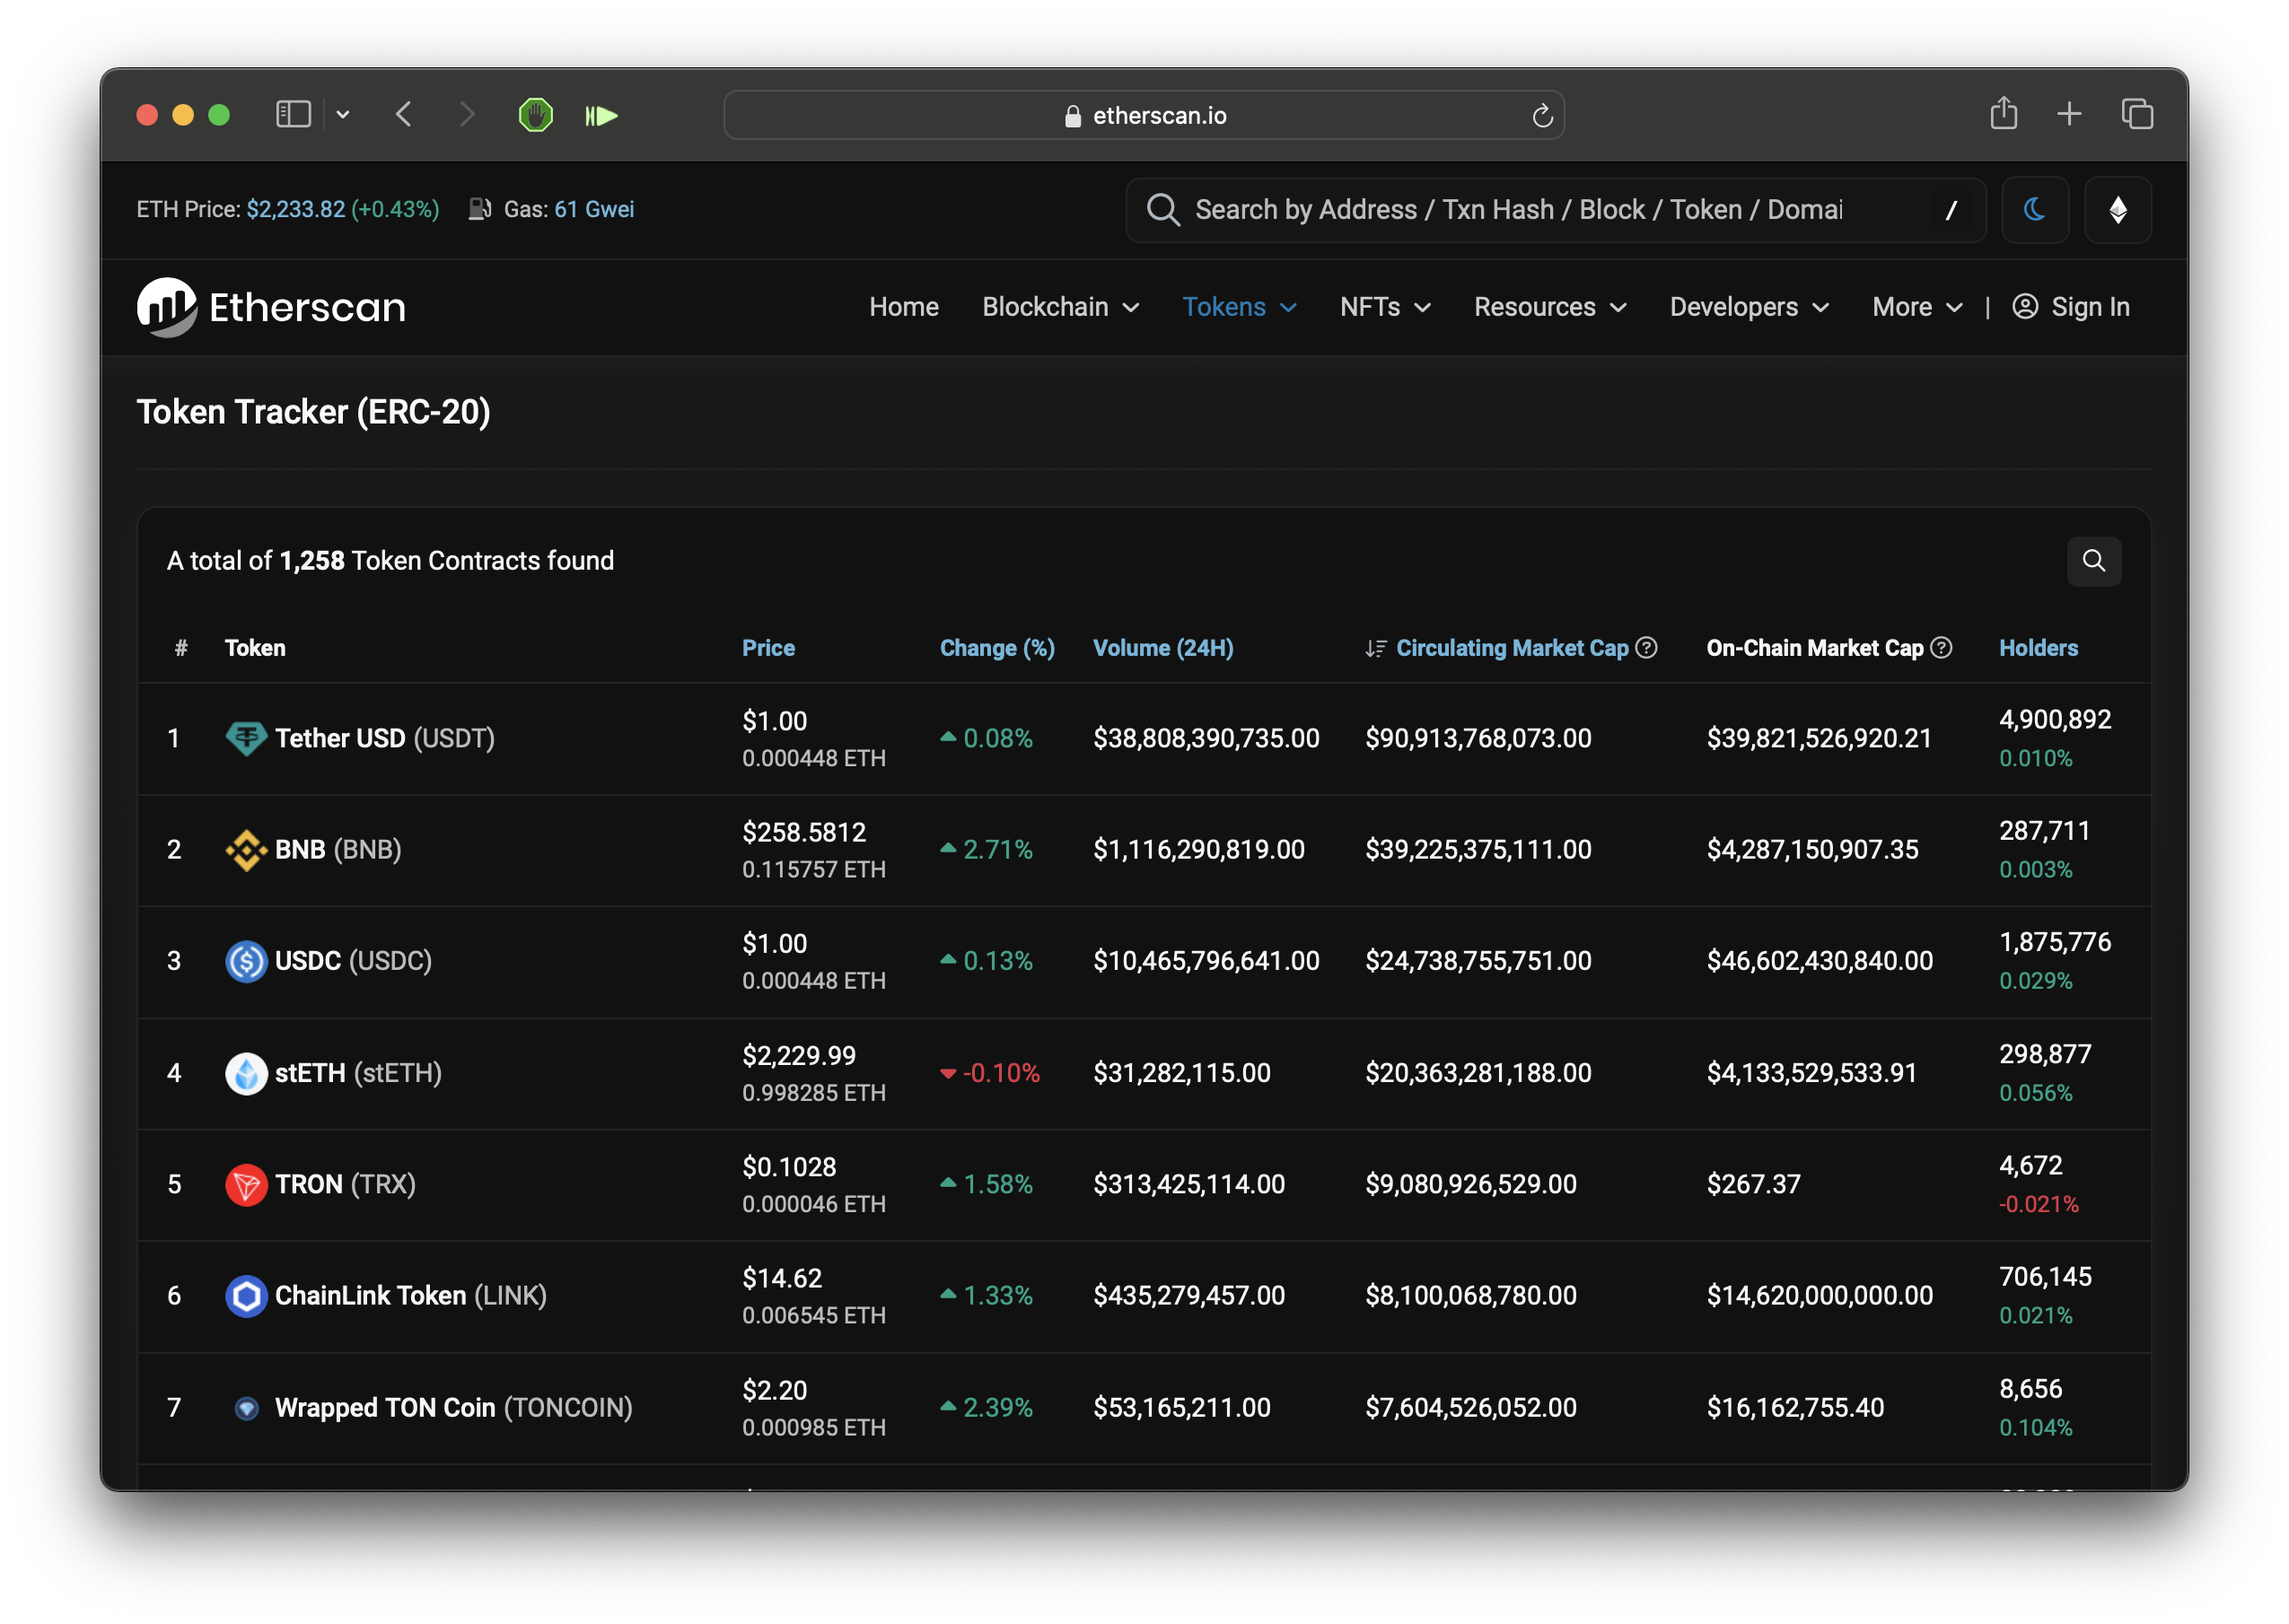Open the sidebar options dropdown arrow
Image resolution: width=2289 pixels, height=1624 pixels.
[343, 115]
